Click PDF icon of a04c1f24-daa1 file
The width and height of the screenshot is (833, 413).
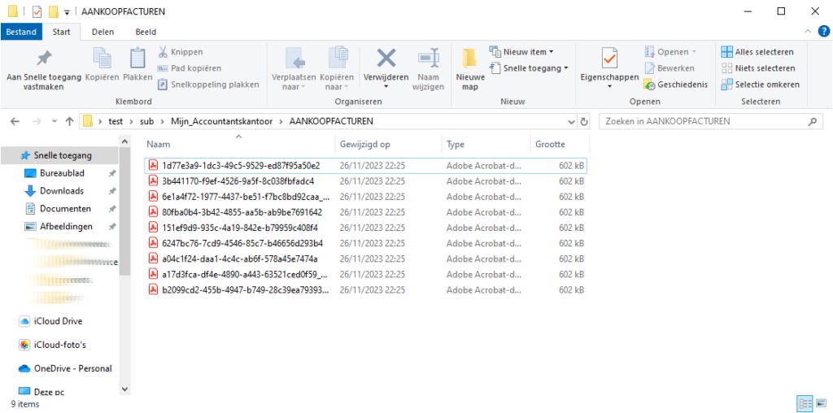pos(154,259)
